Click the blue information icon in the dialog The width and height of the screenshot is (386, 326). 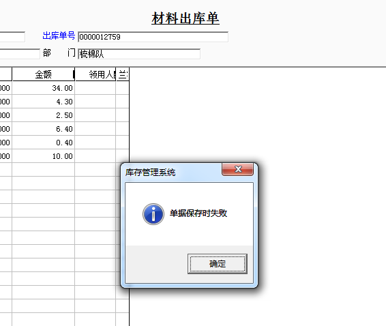coord(153,214)
